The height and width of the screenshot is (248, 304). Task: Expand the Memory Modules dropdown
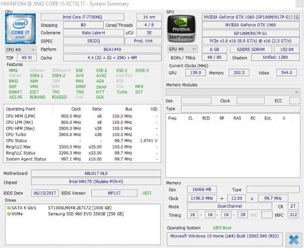233,92
